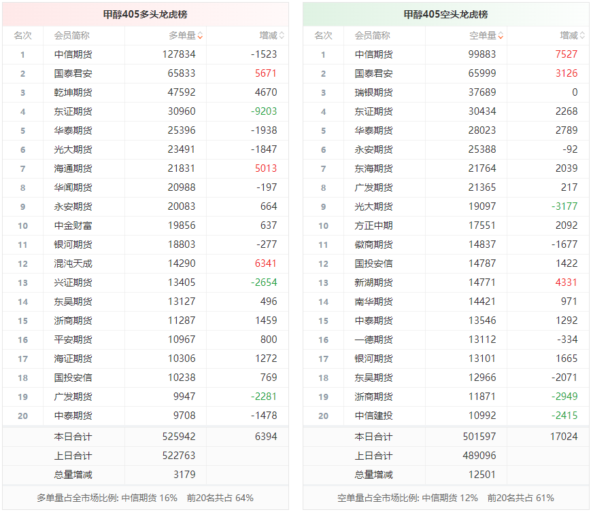
Task: Select 浙商期货 in long table
Action: coord(73,321)
